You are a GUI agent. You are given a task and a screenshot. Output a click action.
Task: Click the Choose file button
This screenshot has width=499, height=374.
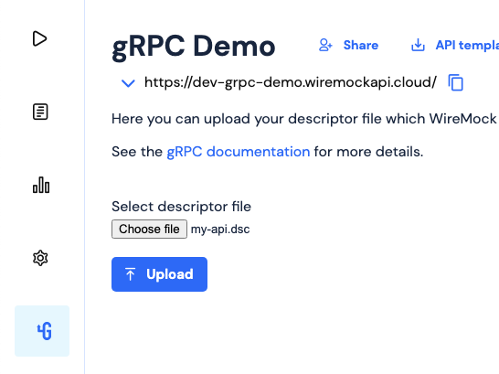tap(149, 229)
